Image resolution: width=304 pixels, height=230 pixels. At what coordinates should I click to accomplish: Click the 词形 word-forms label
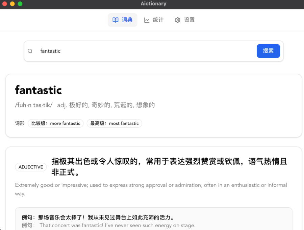tap(19, 123)
